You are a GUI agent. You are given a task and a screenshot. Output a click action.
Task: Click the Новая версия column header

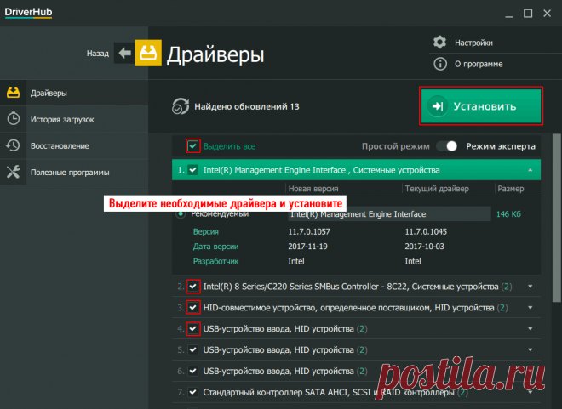(313, 189)
